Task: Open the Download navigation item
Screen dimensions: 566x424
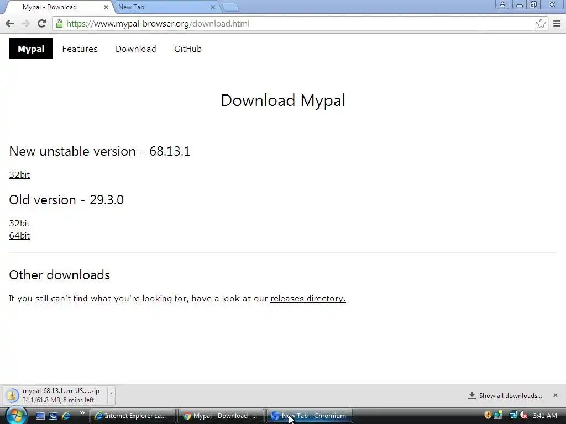Action: point(136,49)
